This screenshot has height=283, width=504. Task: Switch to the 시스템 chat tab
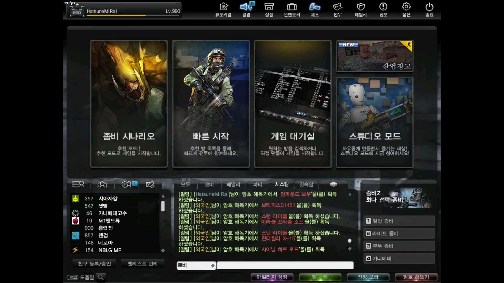click(x=282, y=184)
